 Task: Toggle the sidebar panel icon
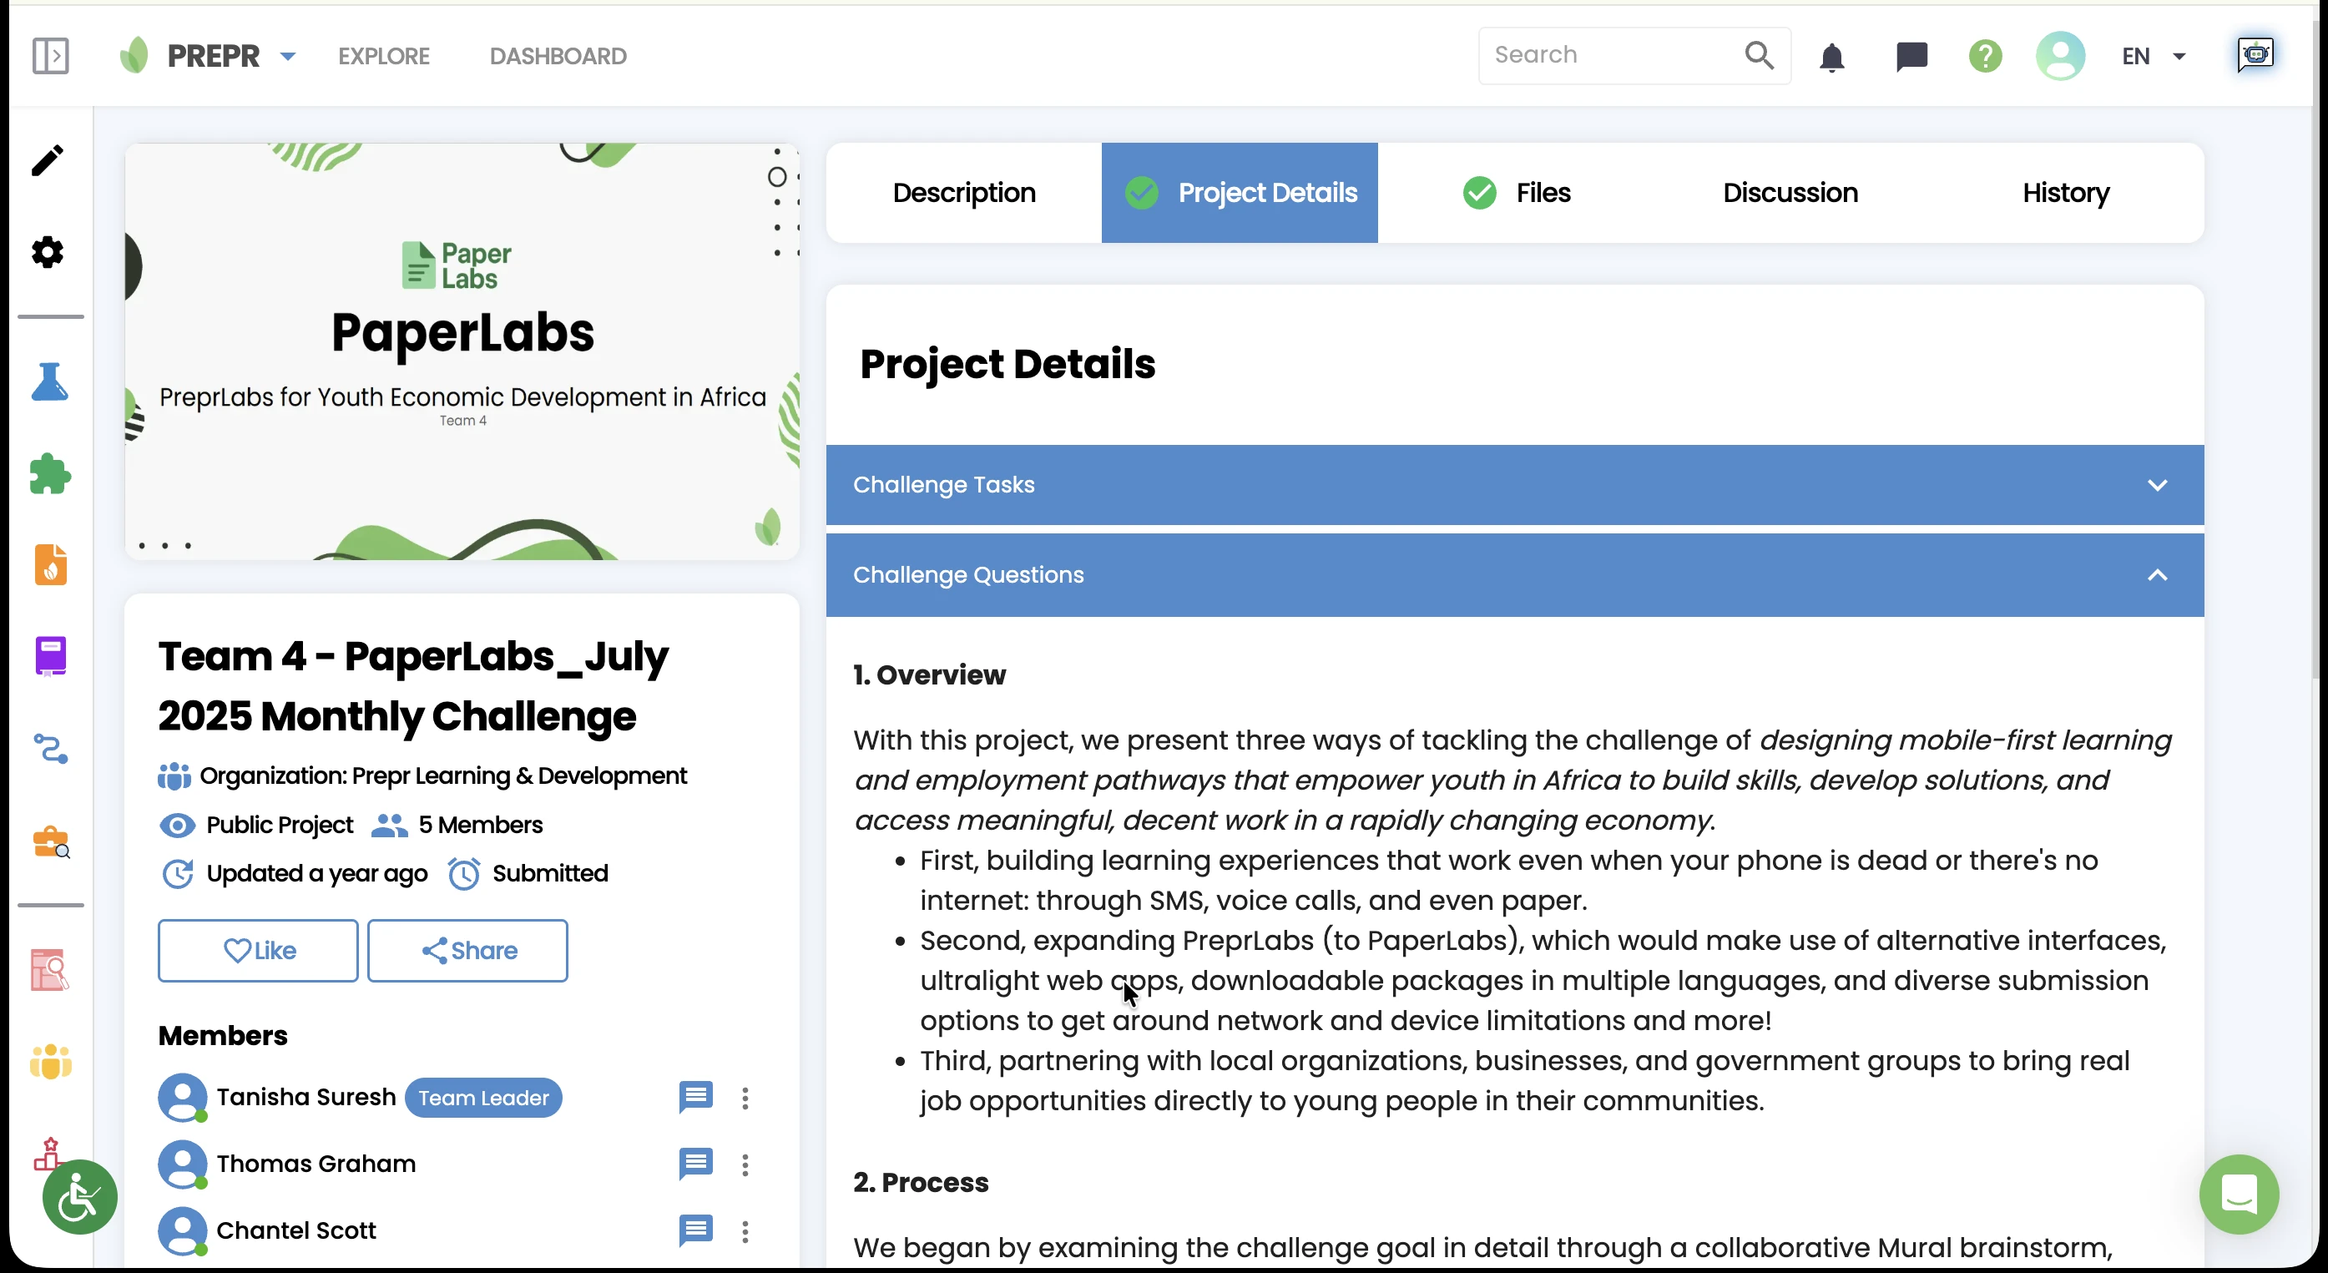(51, 56)
